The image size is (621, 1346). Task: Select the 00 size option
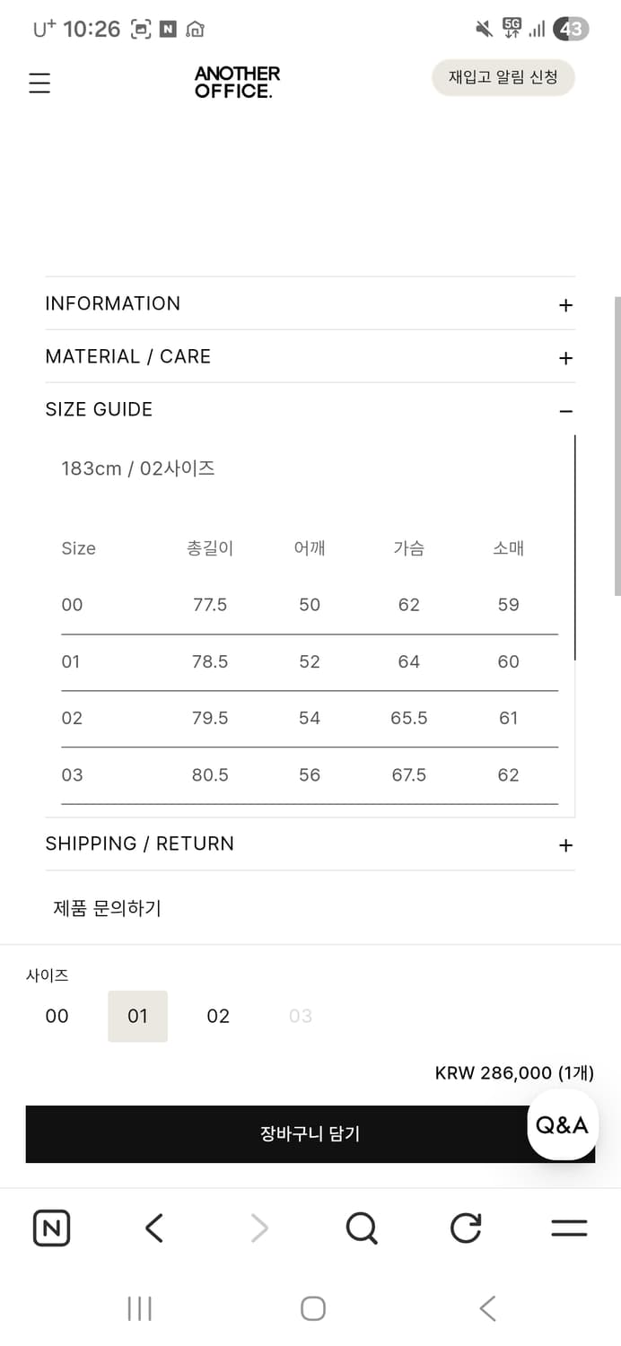pos(57,1016)
